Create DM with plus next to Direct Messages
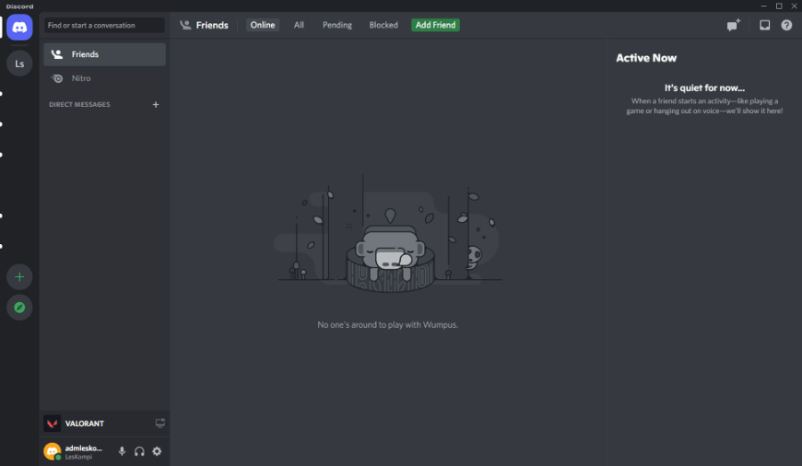The width and height of the screenshot is (802, 466). [x=155, y=104]
